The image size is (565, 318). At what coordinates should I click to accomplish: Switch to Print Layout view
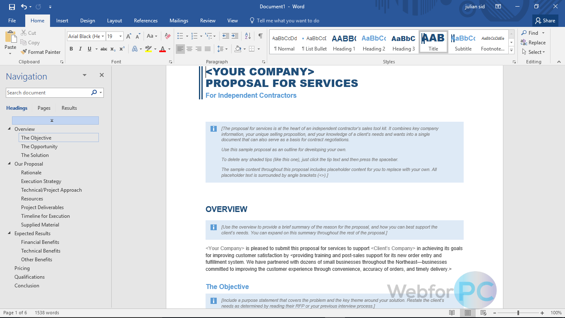468,313
